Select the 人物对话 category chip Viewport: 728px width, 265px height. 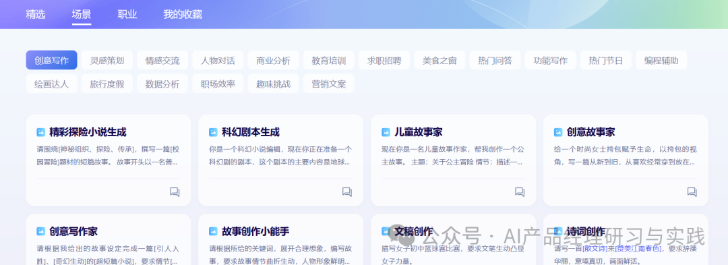[x=218, y=60]
